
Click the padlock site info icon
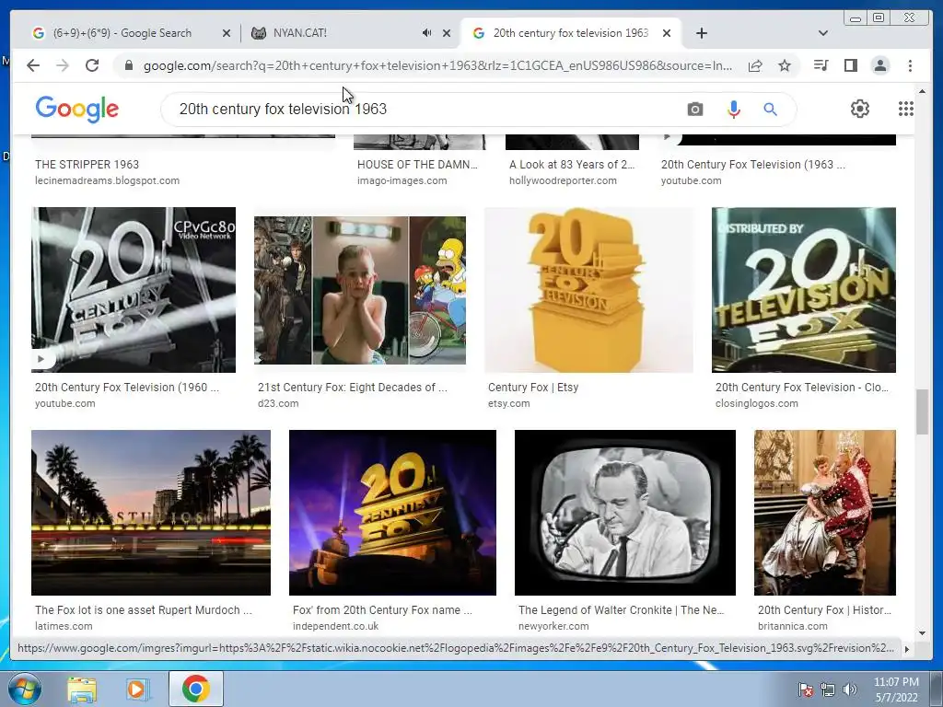(128, 65)
